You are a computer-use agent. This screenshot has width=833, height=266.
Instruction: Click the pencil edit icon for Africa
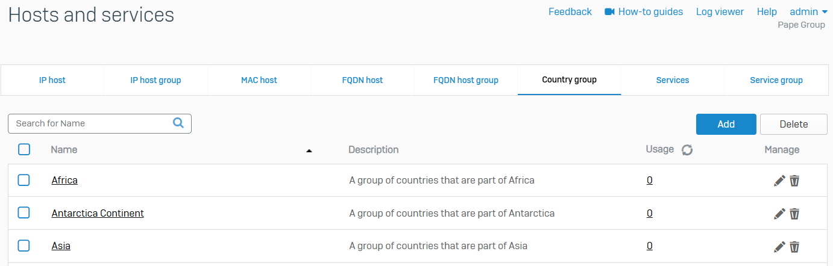779,181
